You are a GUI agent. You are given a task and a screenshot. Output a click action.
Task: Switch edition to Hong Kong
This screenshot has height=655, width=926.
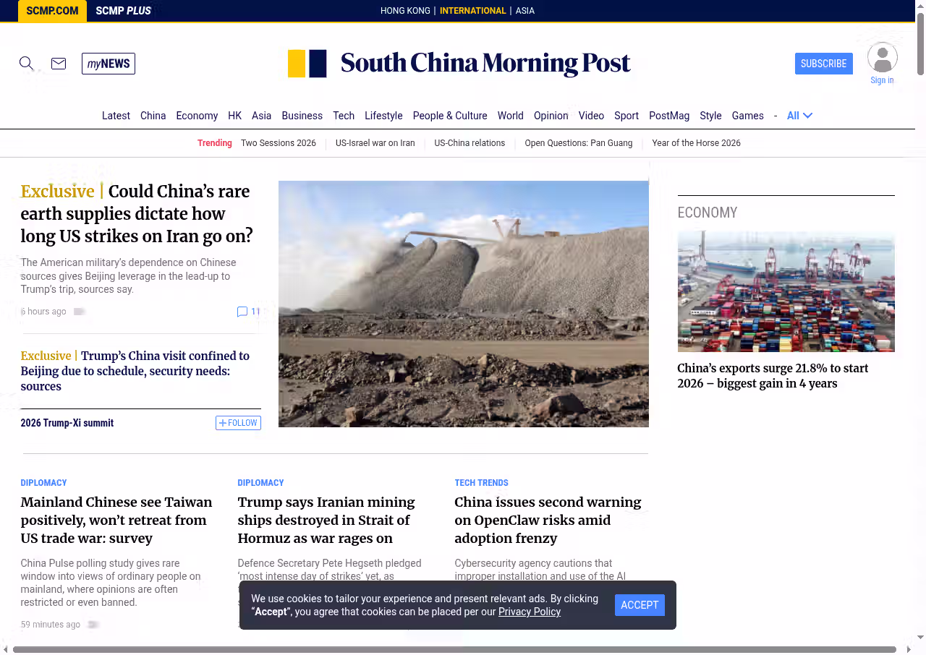[405, 11]
